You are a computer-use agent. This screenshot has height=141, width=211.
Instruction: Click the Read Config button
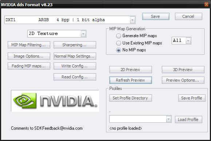click(x=75, y=77)
